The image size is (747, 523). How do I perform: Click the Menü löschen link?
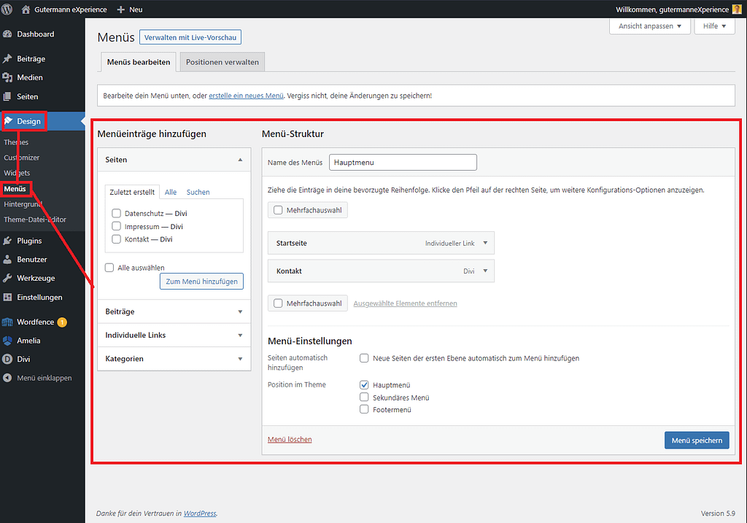point(290,439)
